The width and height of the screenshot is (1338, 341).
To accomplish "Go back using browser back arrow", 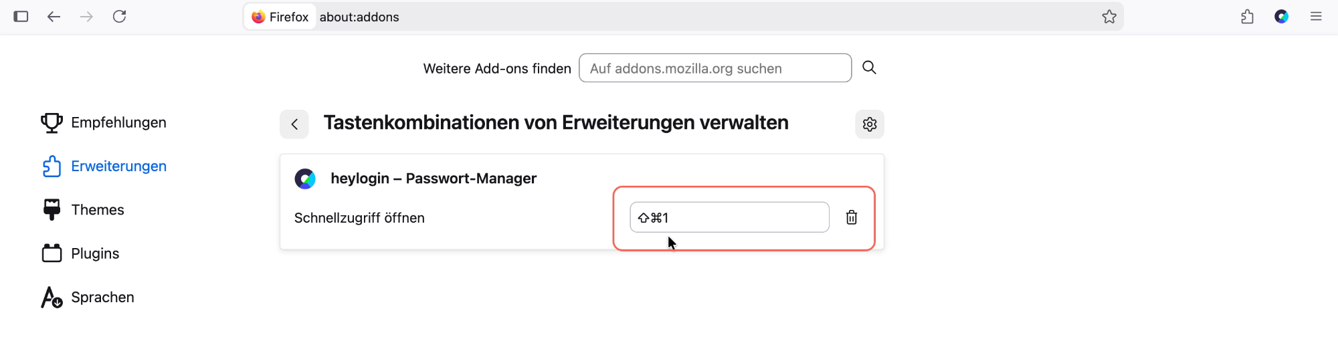I will [54, 17].
